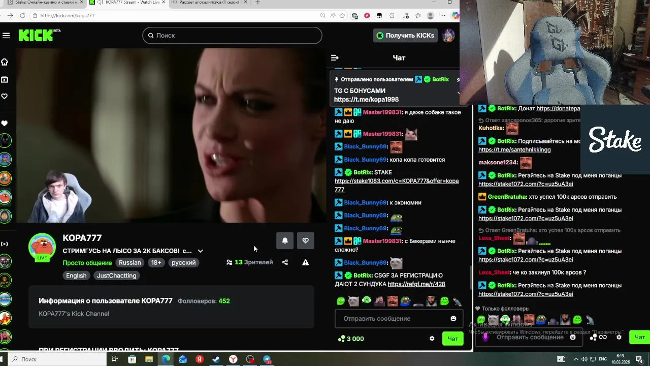
Task: Click username maksone1234 in right chat
Action: (x=498, y=163)
